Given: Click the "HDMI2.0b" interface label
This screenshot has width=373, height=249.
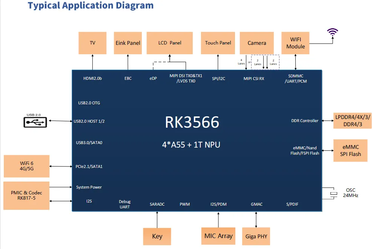Looking at the screenshot, I should 92,78.
